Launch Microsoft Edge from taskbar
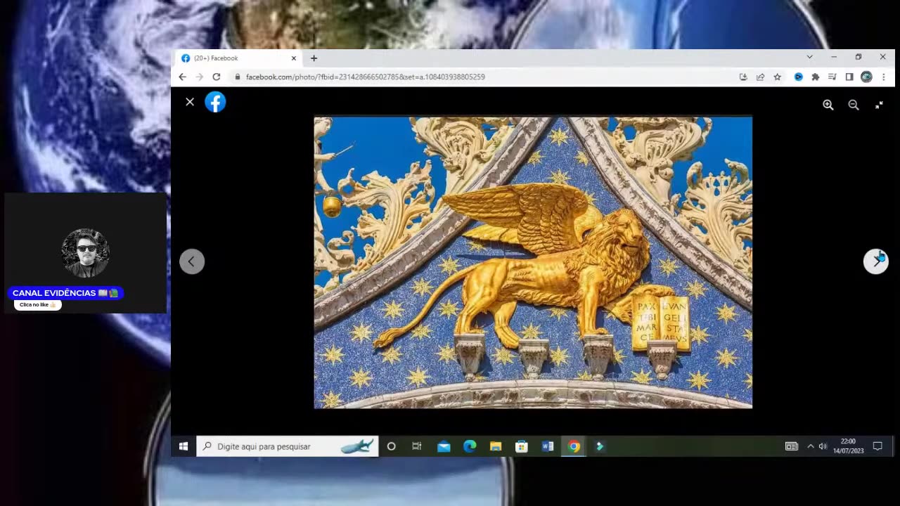Image resolution: width=900 pixels, height=506 pixels. tap(470, 446)
